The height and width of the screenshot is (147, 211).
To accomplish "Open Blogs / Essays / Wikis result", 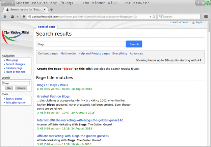I will click(52, 85).
